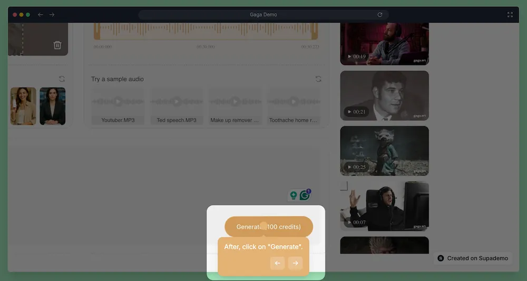Click the browser back arrow
Image resolution: width=527 pixels, height=281 pixels.
coord(41,15)
